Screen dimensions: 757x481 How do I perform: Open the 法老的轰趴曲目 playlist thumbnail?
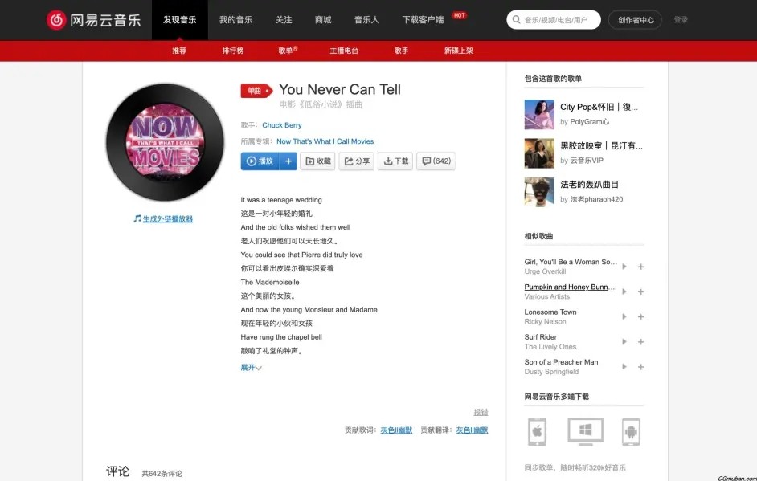539,192
